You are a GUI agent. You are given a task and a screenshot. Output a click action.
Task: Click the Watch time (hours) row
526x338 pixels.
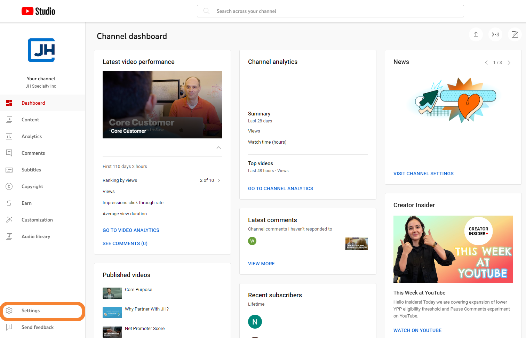(x=308, y=142)
